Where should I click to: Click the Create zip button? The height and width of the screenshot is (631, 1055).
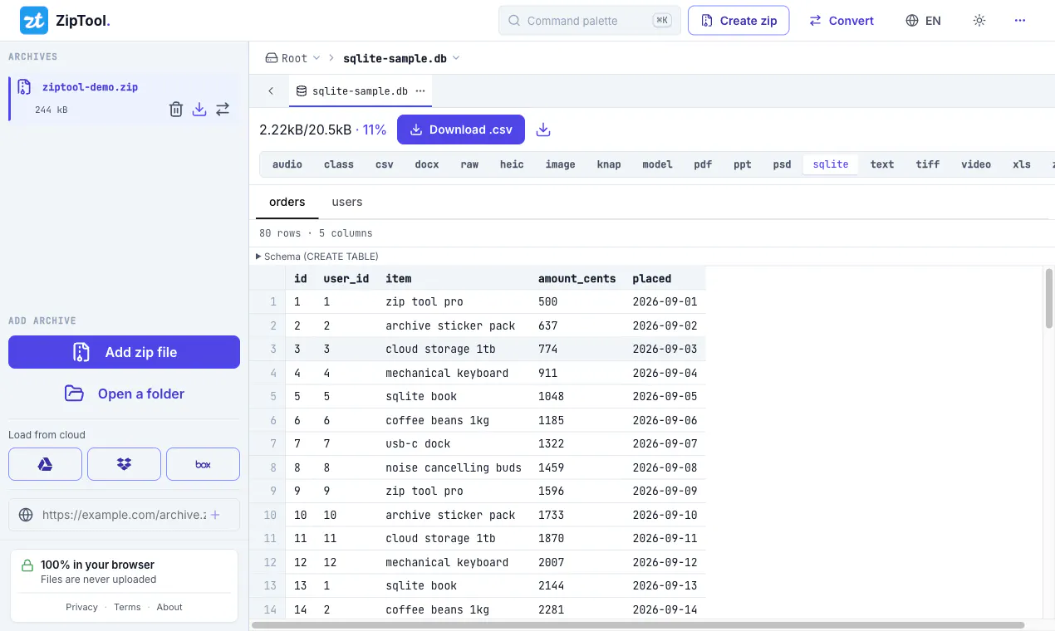click(738, 21)
